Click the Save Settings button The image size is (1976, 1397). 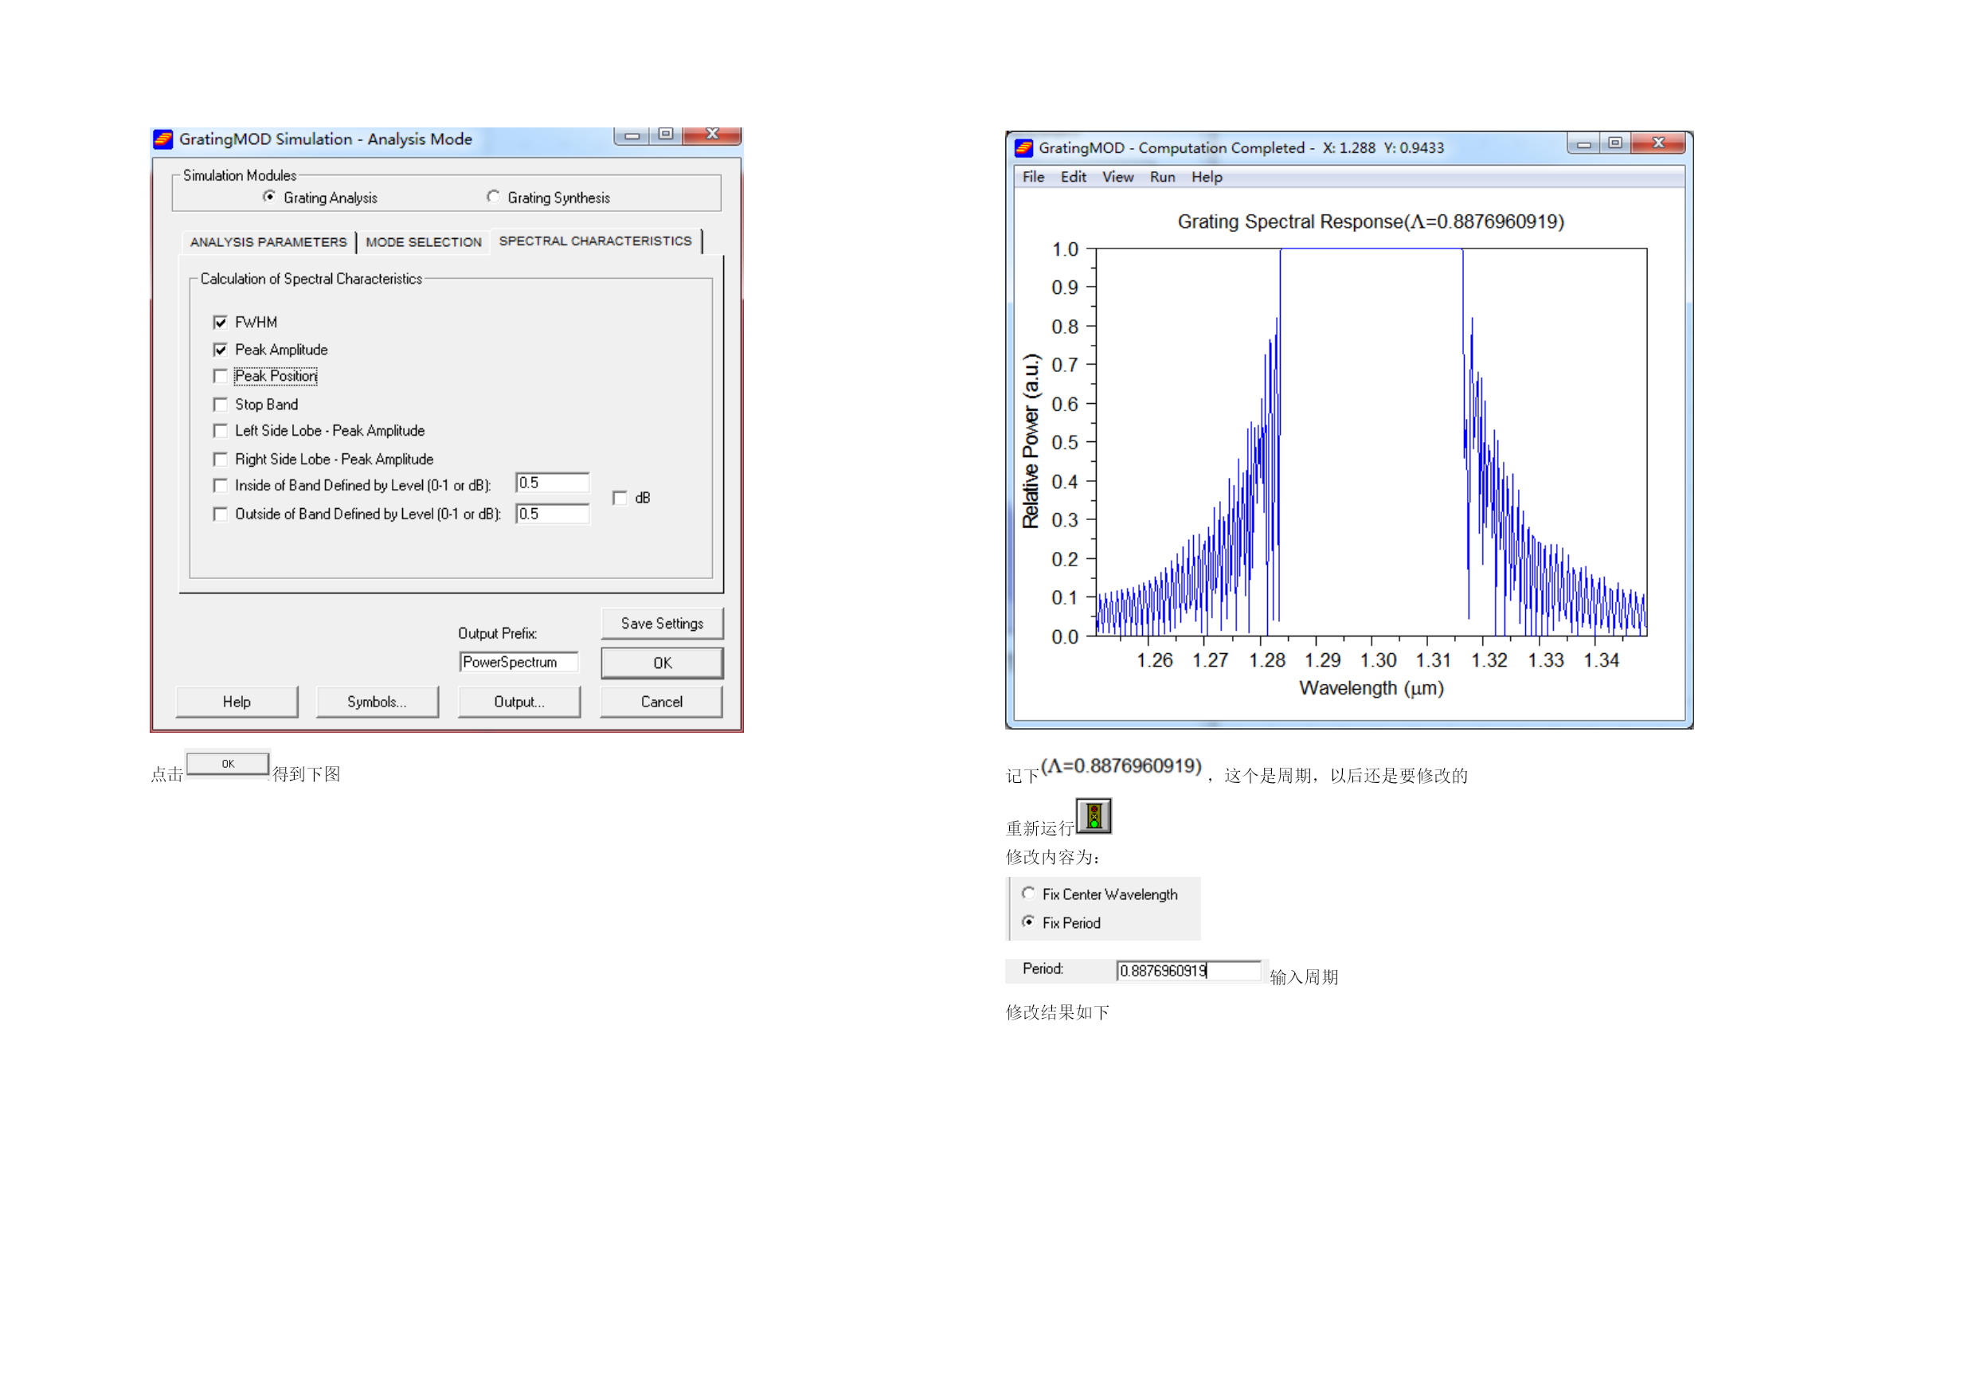(662, 623)
